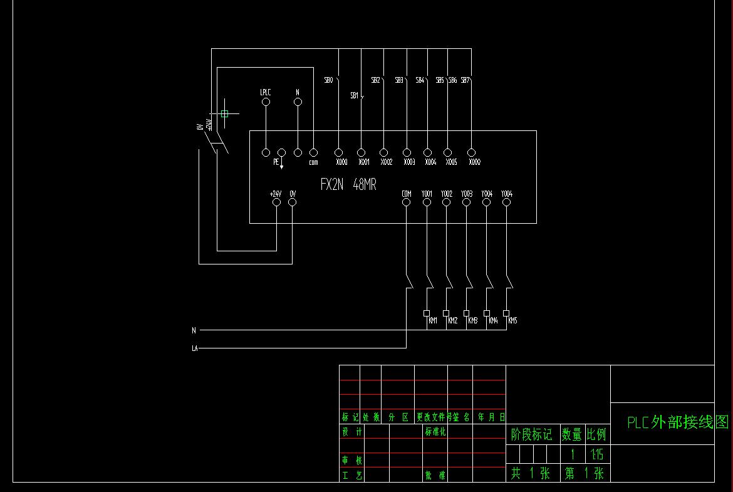The image size is (733, 492).
Task: Select the lowercase com input label
Action: pyautogui.click(x=313, y=162)
